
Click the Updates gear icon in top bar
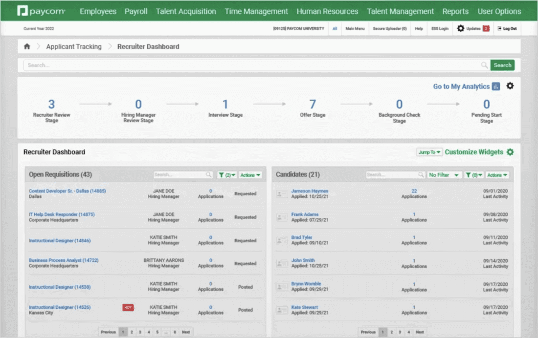[460, 28]
